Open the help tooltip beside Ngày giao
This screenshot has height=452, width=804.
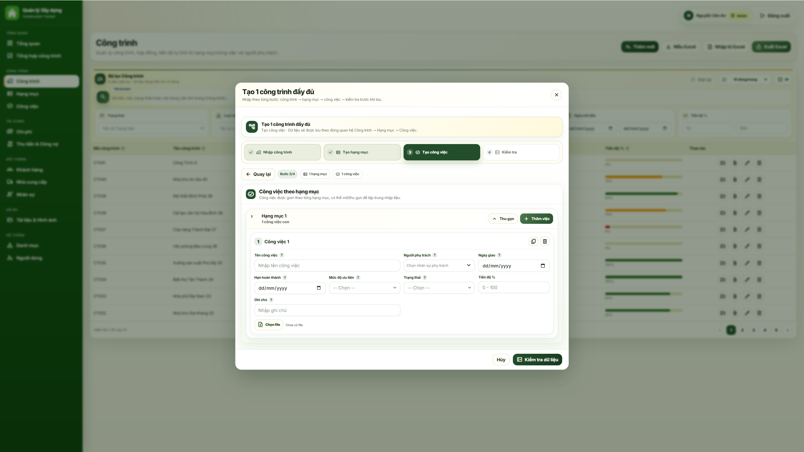[499, 255]
